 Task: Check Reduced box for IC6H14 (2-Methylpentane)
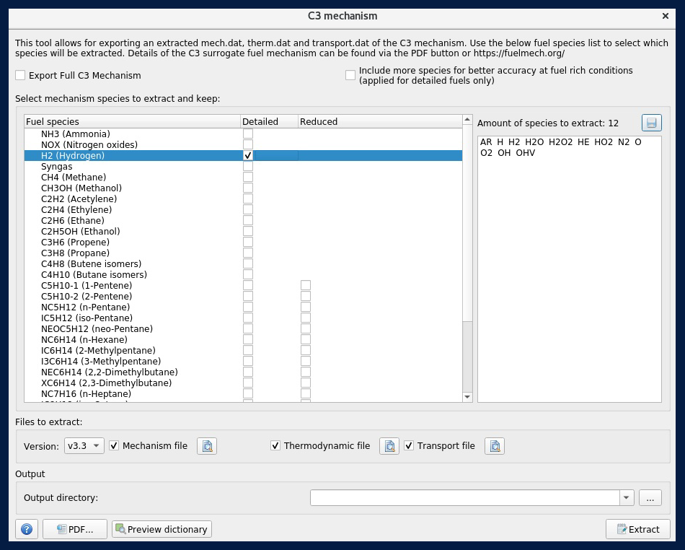point(306,350)
